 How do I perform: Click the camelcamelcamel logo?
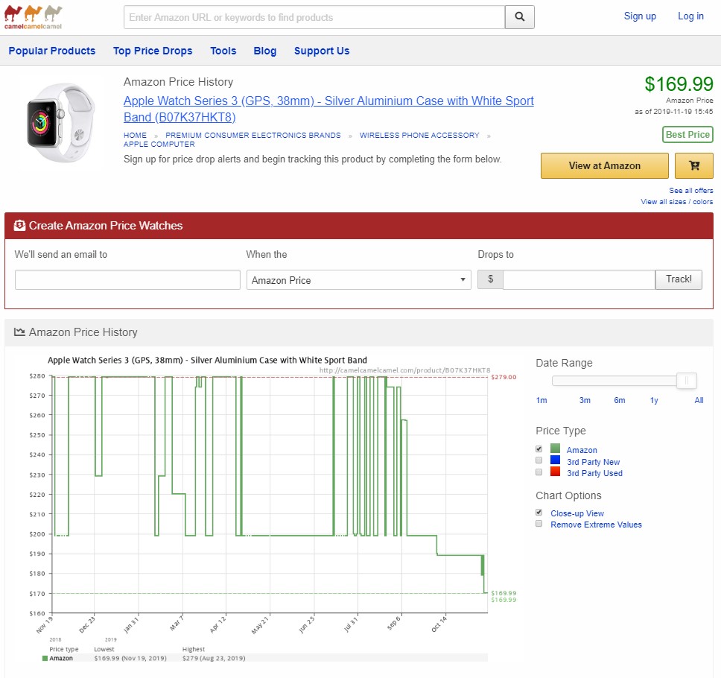(33, 17)
